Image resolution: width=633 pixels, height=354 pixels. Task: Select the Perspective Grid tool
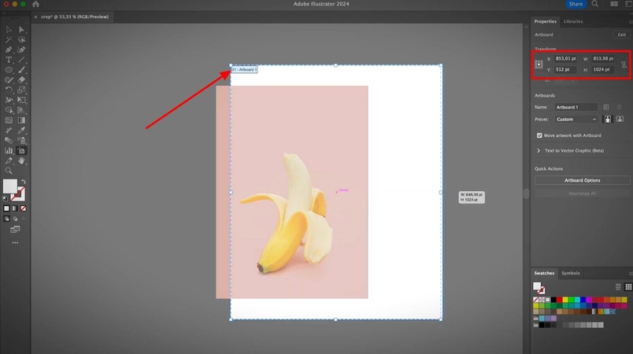tap(21, 110)
